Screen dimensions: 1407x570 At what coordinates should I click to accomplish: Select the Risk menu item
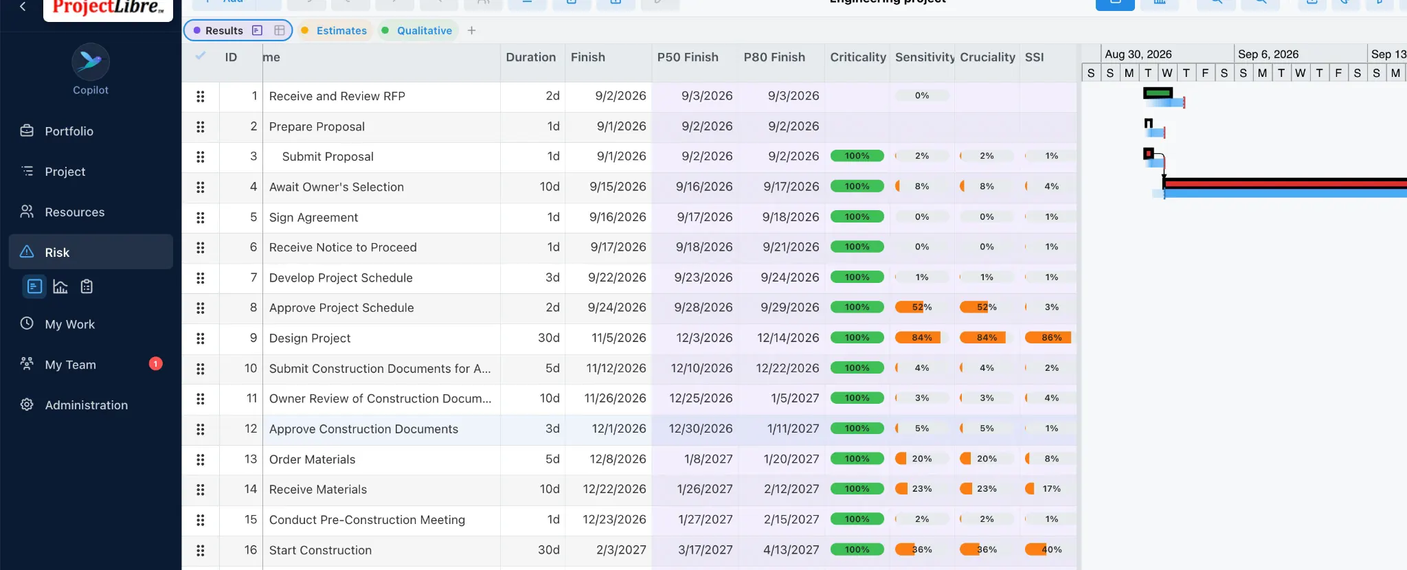[x=91, y=252]
